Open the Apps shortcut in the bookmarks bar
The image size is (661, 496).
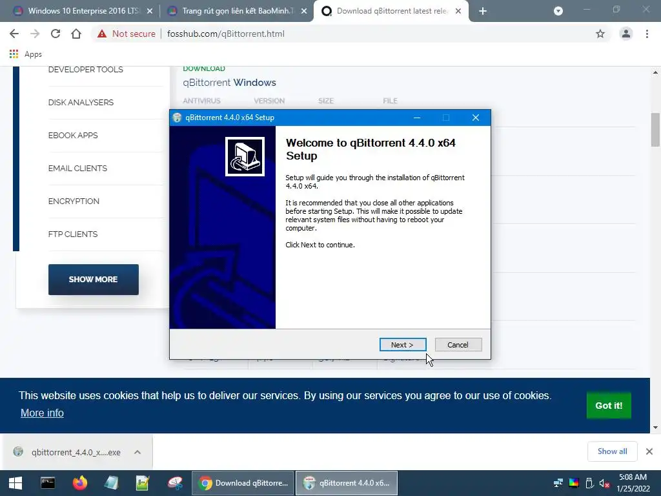[x=26, y=54]
